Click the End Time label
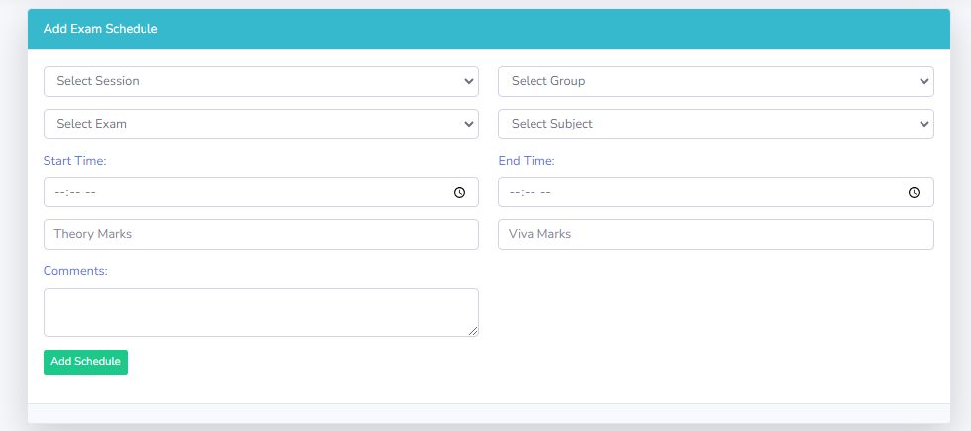 tap(527, 160)
